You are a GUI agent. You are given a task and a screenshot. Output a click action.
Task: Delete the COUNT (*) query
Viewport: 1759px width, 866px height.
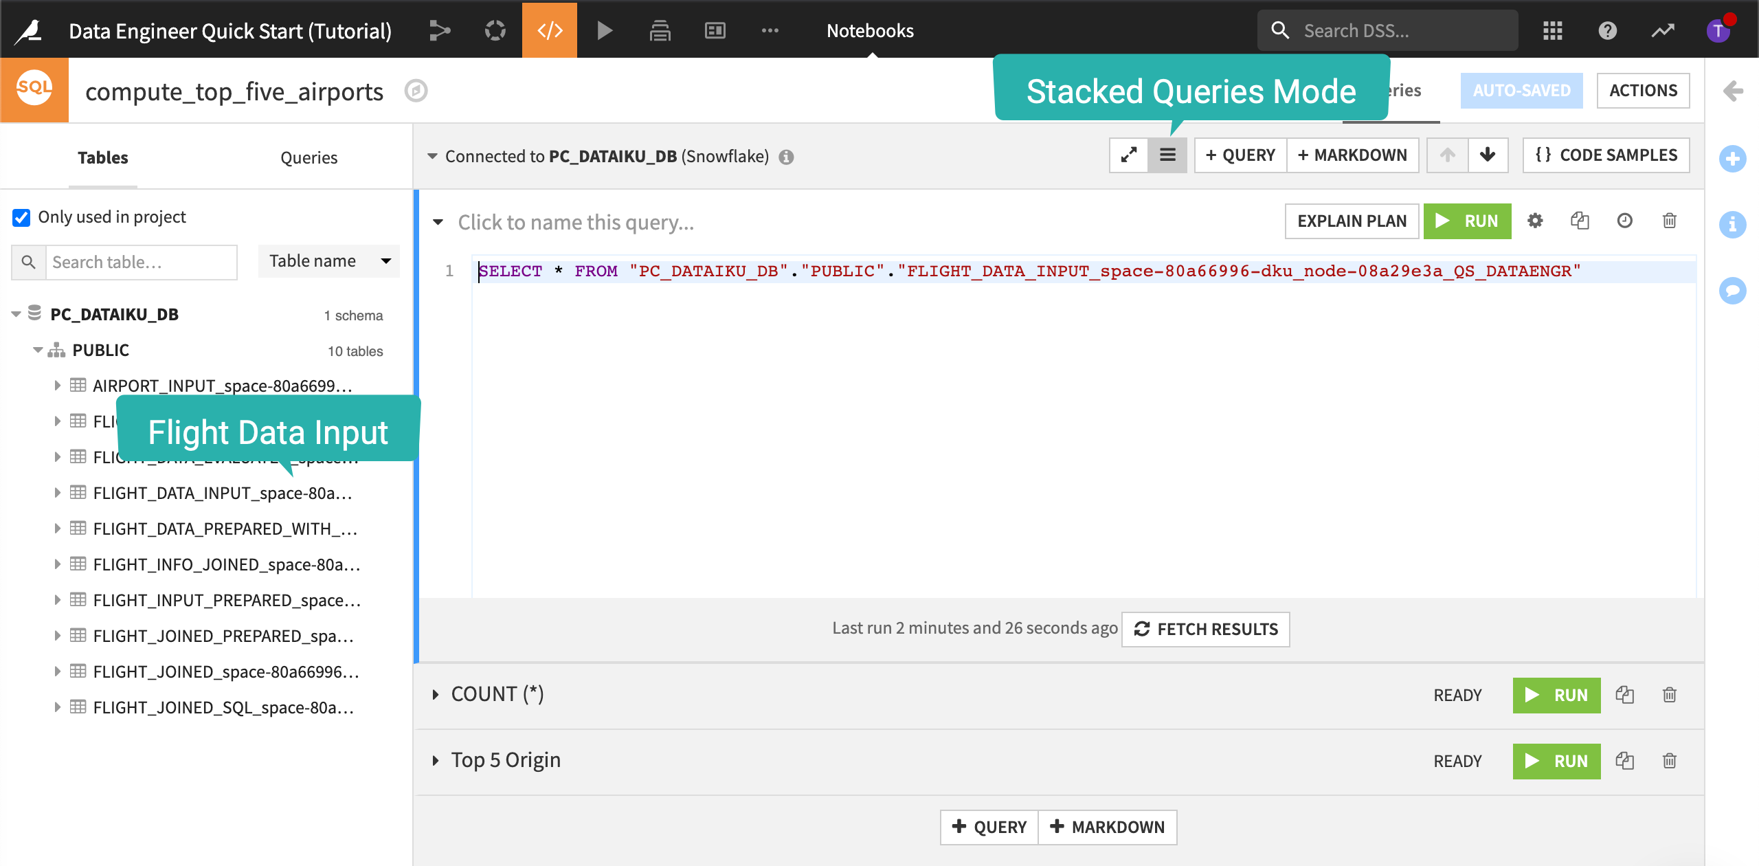[1669, 695]
